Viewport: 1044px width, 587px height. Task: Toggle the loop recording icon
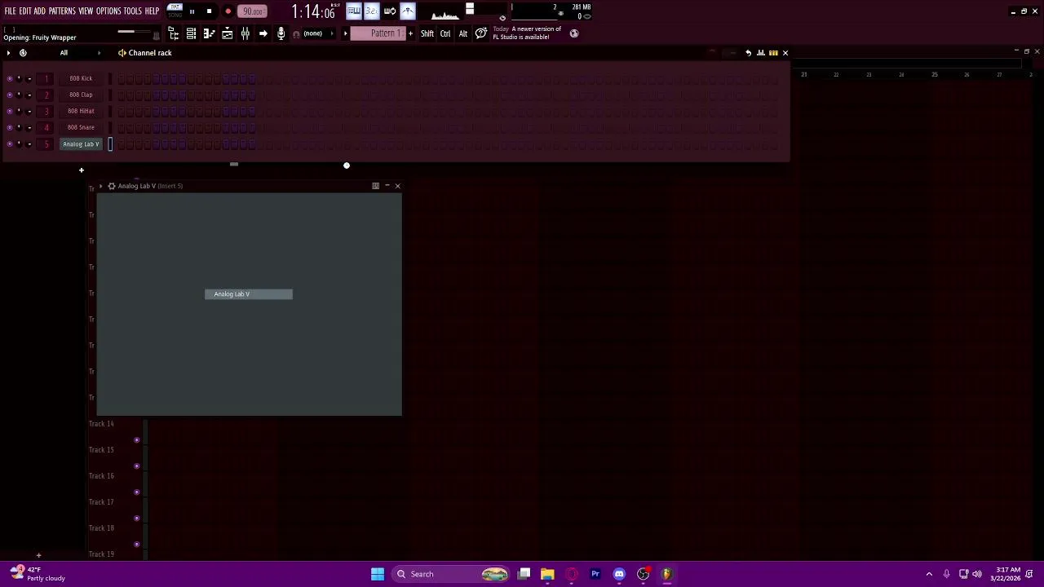point(390,11)
